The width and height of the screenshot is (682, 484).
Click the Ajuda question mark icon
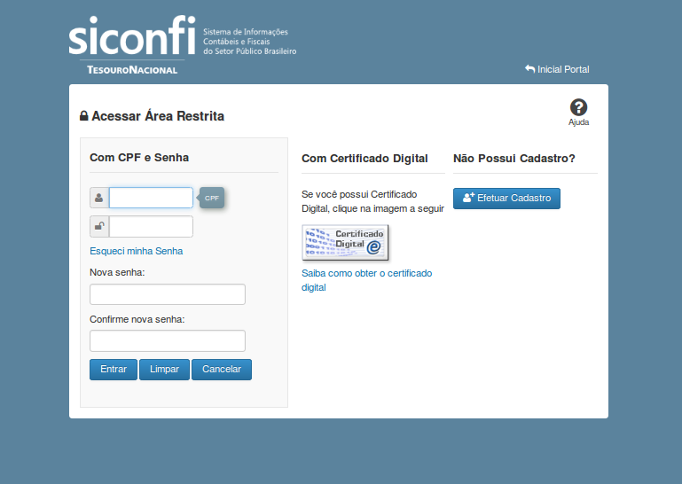click(578, 107)
